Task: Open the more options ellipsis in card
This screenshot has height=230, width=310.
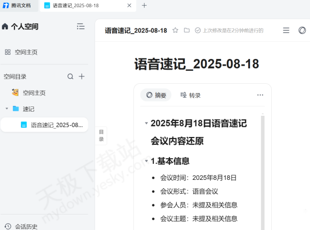Action: [x=260, y=95]
